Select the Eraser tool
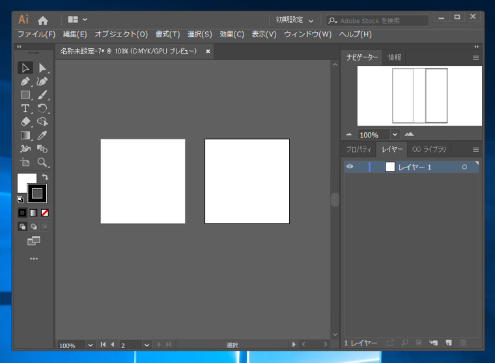The width and height of the screenshot is (495, 363). point(25,122)
